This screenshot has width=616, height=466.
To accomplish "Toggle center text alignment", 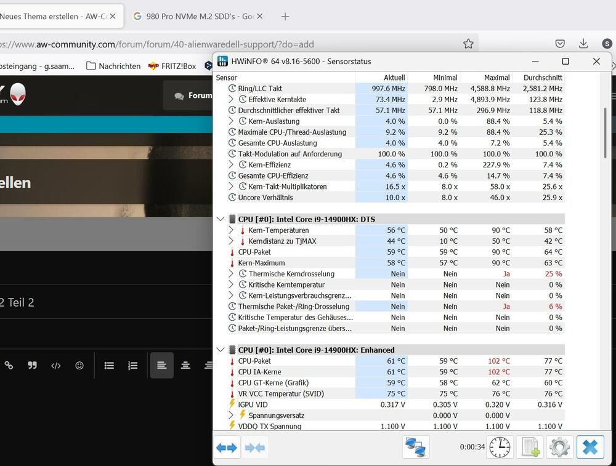I will pos(185,366).
